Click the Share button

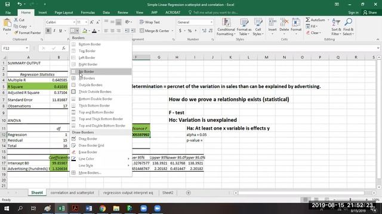pyautogui.click(x=370, y=12)
